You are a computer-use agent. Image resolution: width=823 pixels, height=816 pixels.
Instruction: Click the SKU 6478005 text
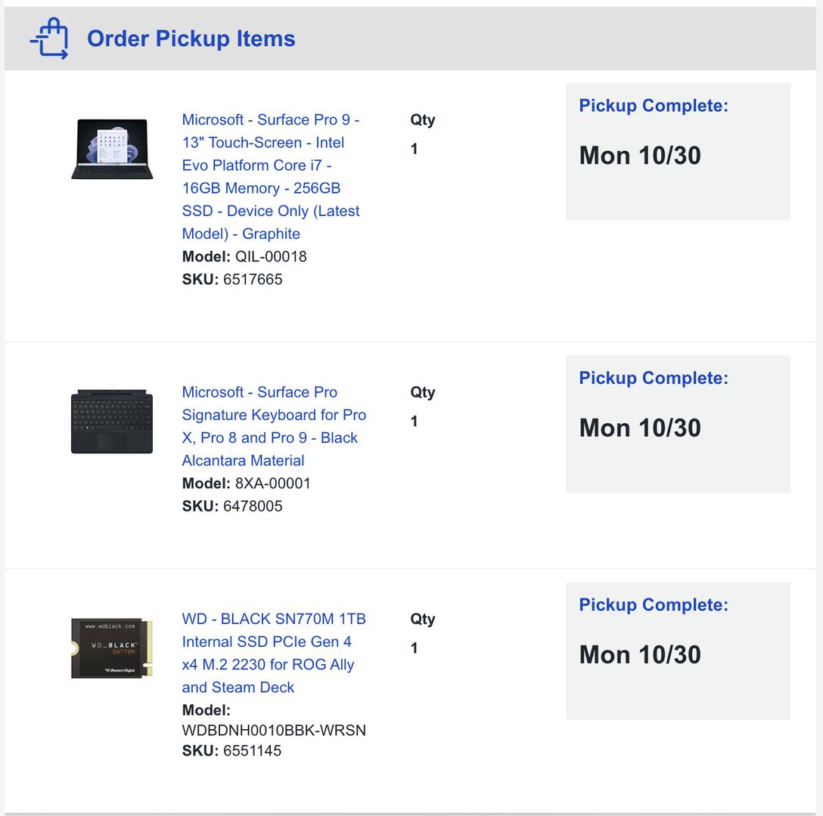(x=253, y=506)
